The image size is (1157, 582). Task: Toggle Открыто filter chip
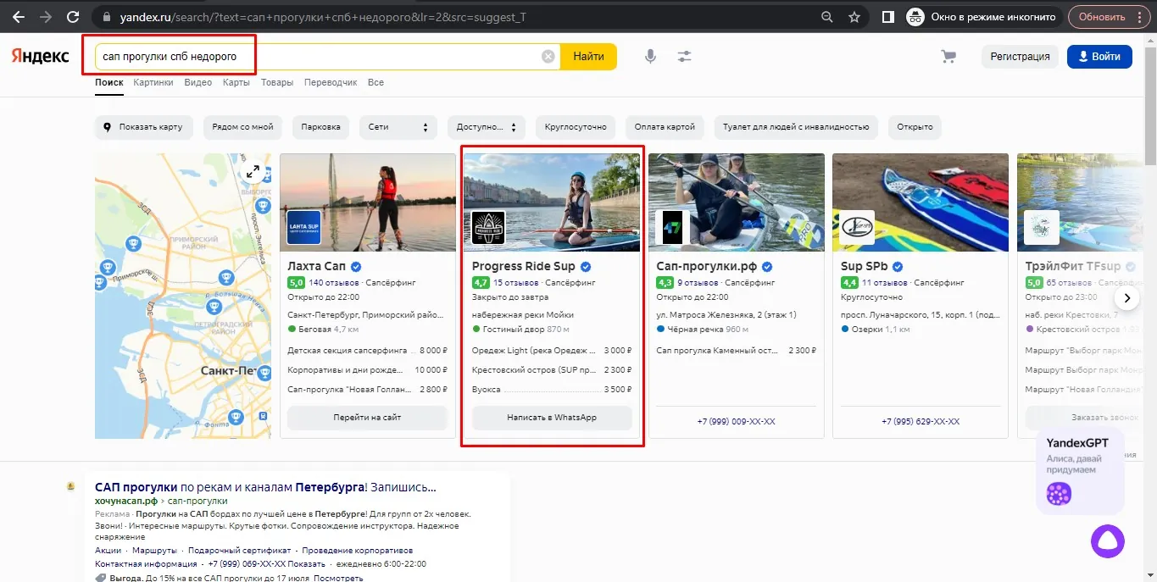(915, 127)
